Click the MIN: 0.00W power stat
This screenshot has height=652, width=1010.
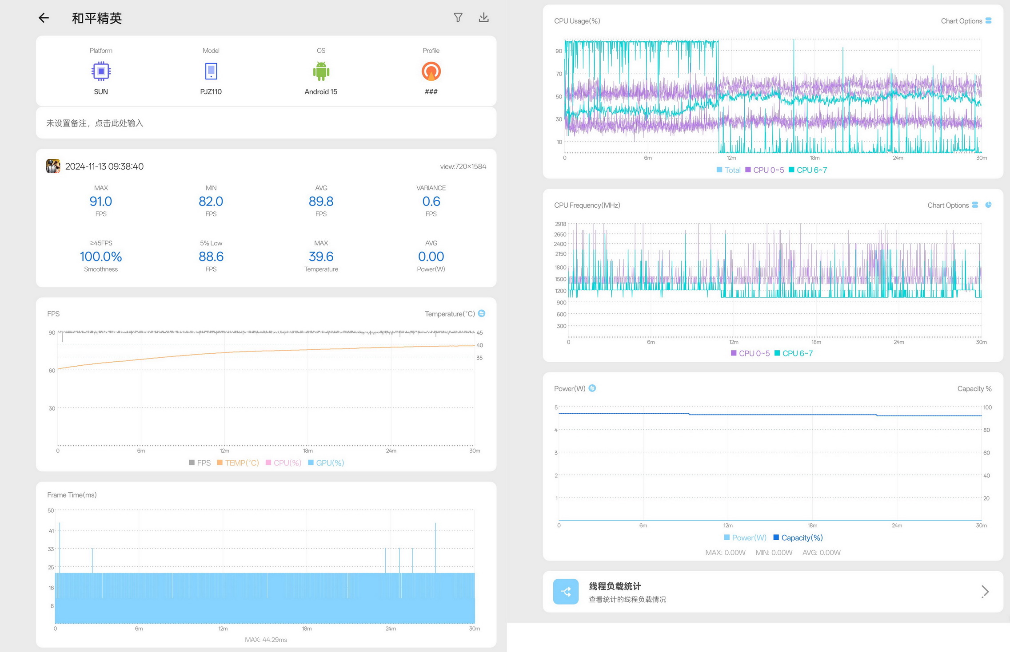pos(774,553)
